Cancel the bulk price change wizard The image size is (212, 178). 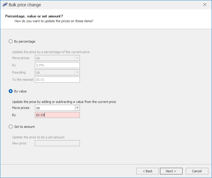(x=197, y=171)
